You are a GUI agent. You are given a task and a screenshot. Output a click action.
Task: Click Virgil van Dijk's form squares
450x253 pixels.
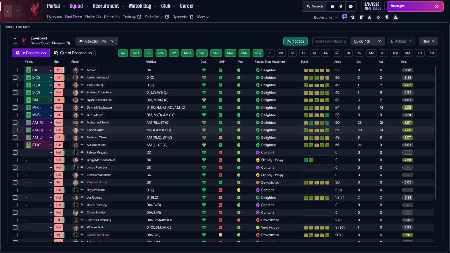(316, 85)
